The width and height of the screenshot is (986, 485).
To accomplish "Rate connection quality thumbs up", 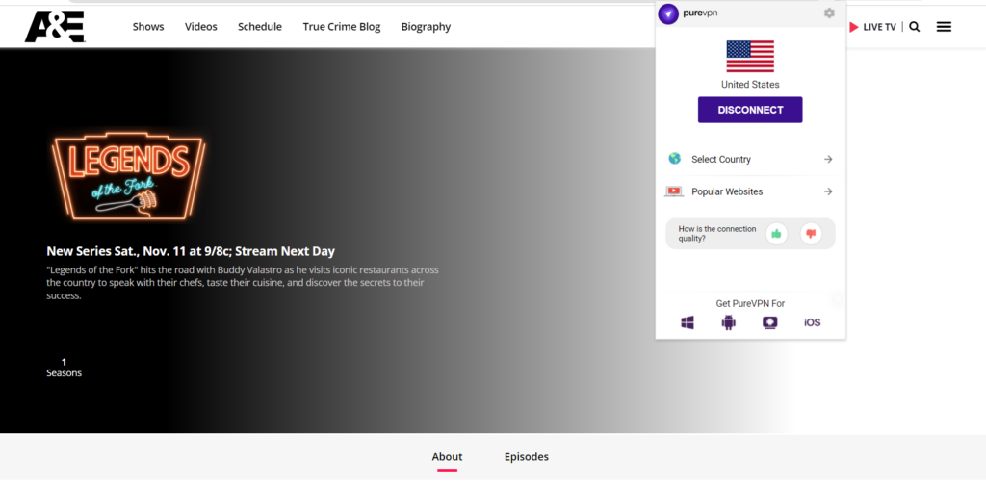I will [x=776, y=233].
